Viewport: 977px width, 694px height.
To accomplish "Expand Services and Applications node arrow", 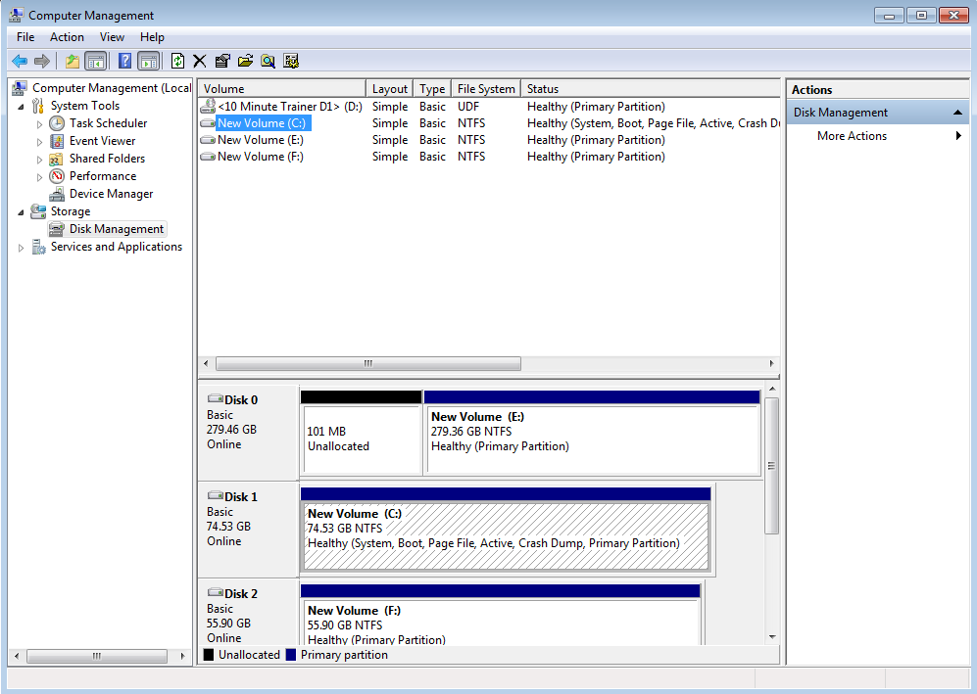I will (x=22, y=248).
